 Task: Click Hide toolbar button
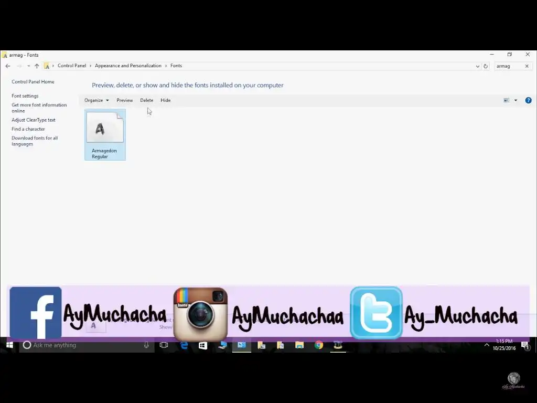(165, 100)
